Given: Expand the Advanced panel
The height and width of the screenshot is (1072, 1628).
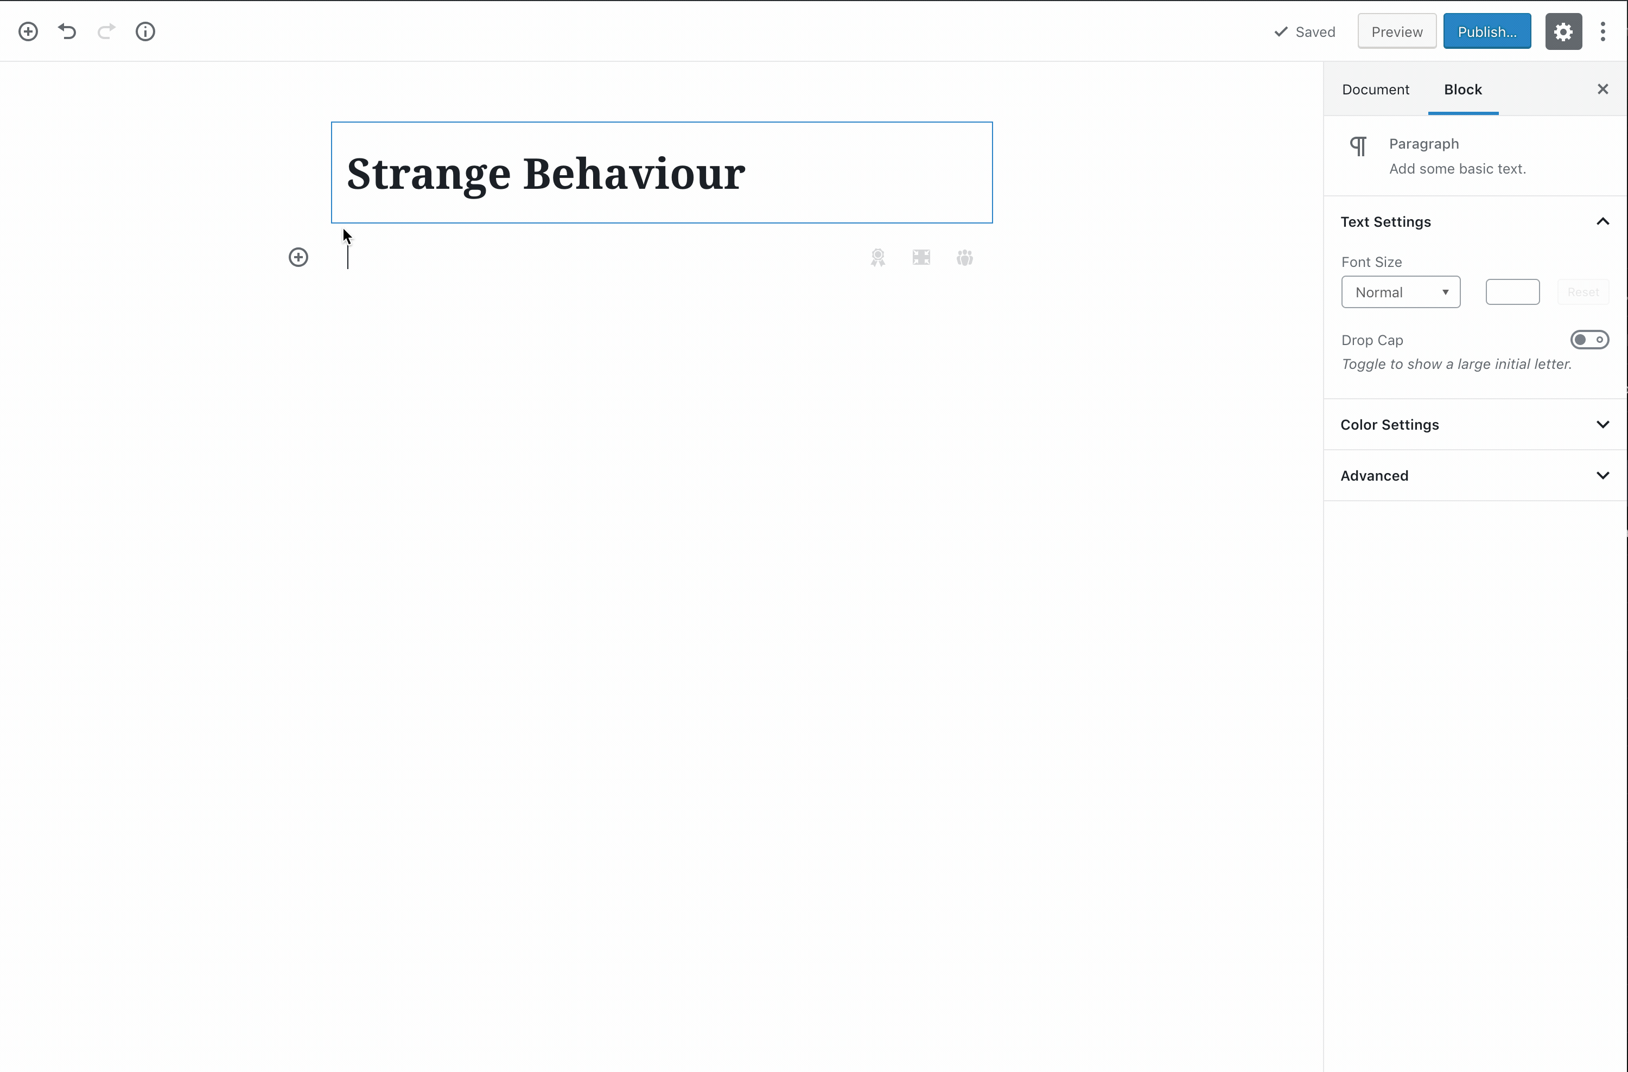Looking at the screenshot, I should pos(1474,476).
